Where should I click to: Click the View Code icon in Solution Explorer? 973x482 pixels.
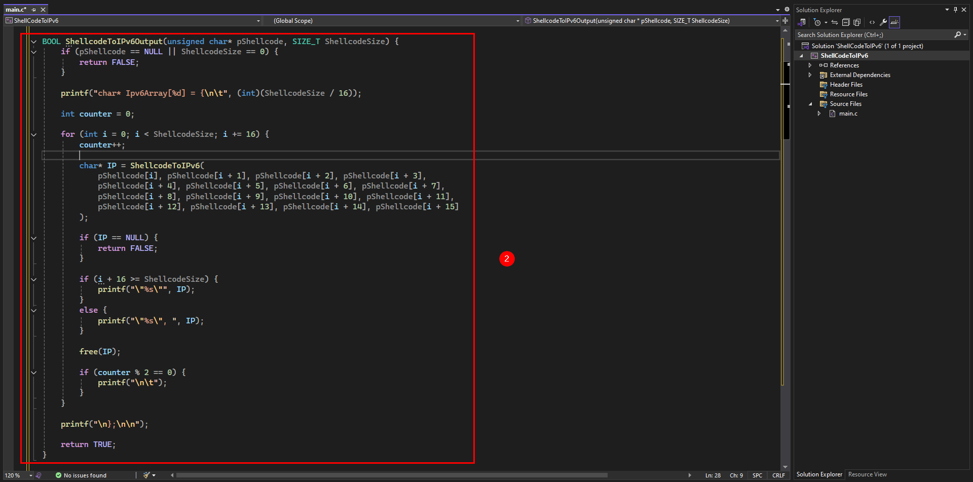click(872, 22)
